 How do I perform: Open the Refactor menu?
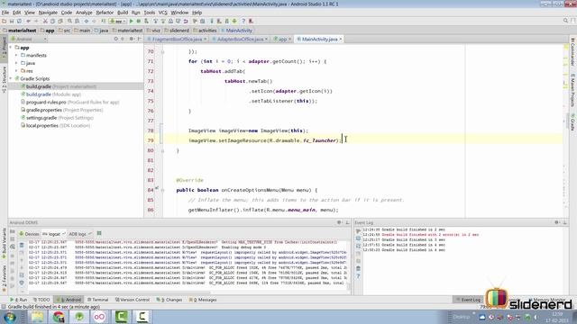pyautogui.click(x=105, y=13)
